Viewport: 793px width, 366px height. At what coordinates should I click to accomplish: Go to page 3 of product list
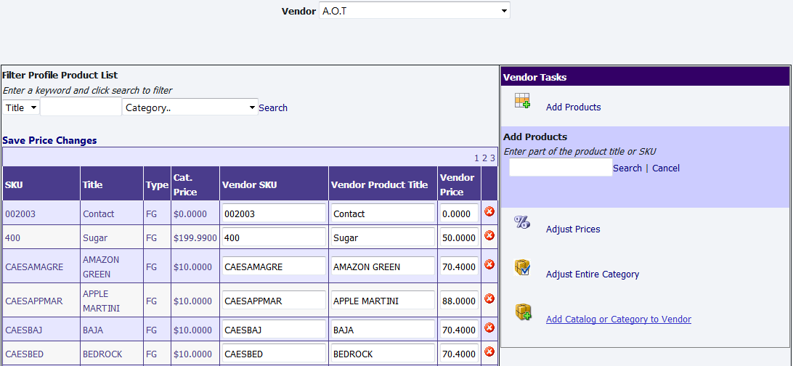pyautogui.click(x=492, y=158)
